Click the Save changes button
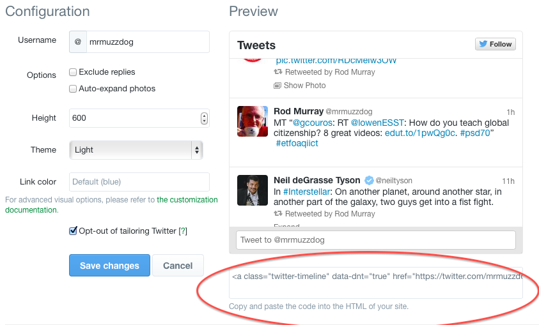 tap(109, 266)
